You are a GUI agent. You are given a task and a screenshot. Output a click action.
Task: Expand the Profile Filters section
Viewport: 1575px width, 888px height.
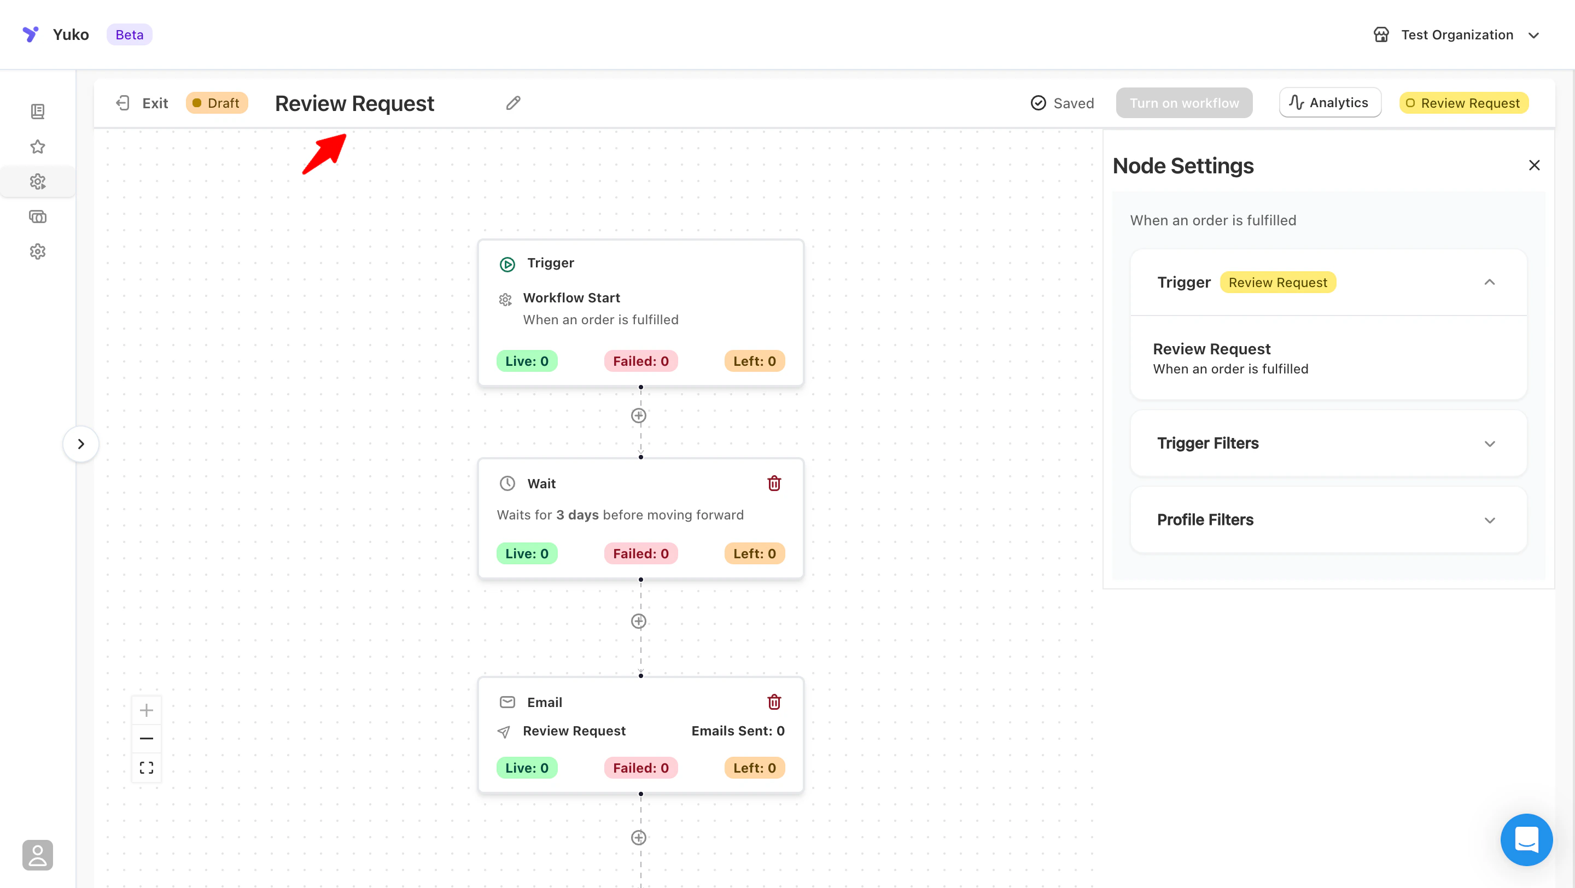(1489, 520)
